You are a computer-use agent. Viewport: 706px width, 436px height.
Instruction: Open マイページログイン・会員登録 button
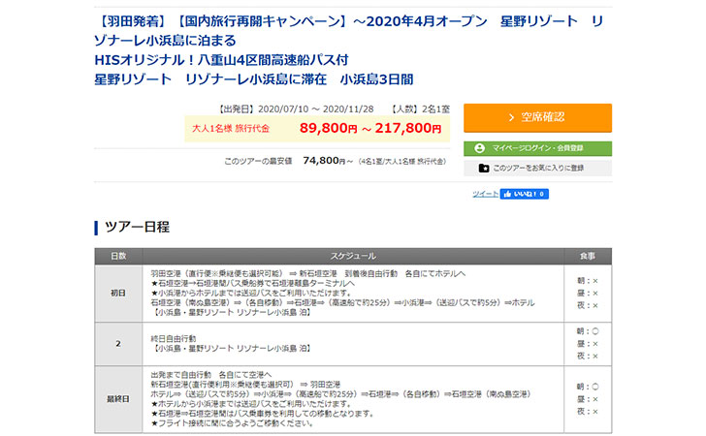point(537,148)
